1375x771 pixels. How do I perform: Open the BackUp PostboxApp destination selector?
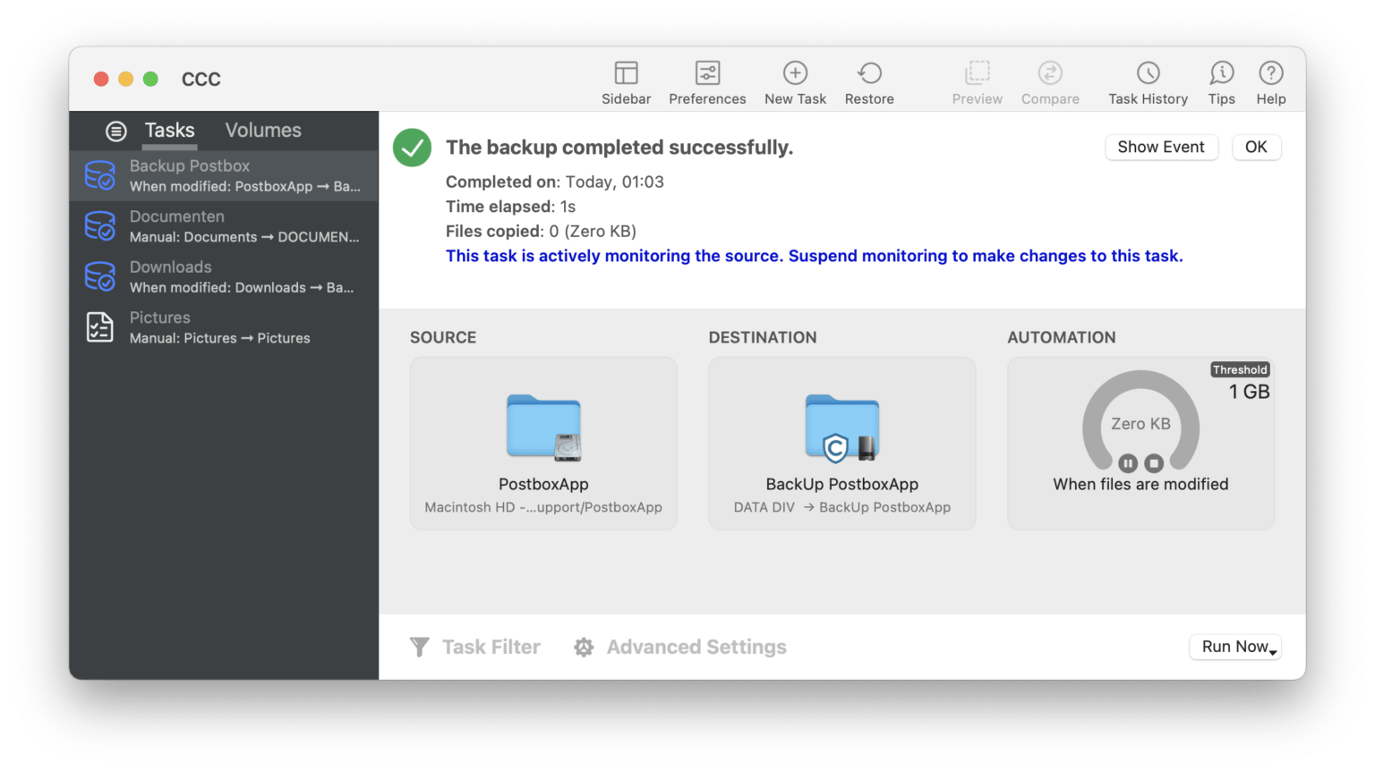point(842,444)
